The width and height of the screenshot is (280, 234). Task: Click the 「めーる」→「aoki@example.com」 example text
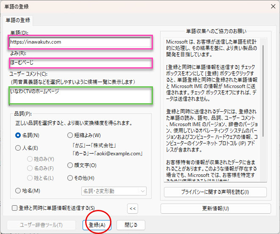point(107,154)
